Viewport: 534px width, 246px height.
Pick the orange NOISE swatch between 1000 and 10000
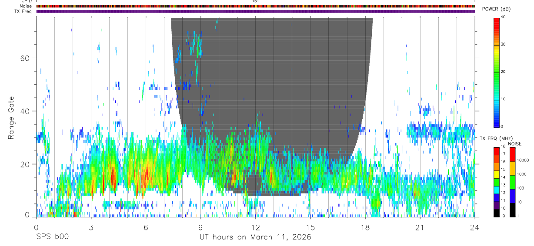[x=512, y=168]
